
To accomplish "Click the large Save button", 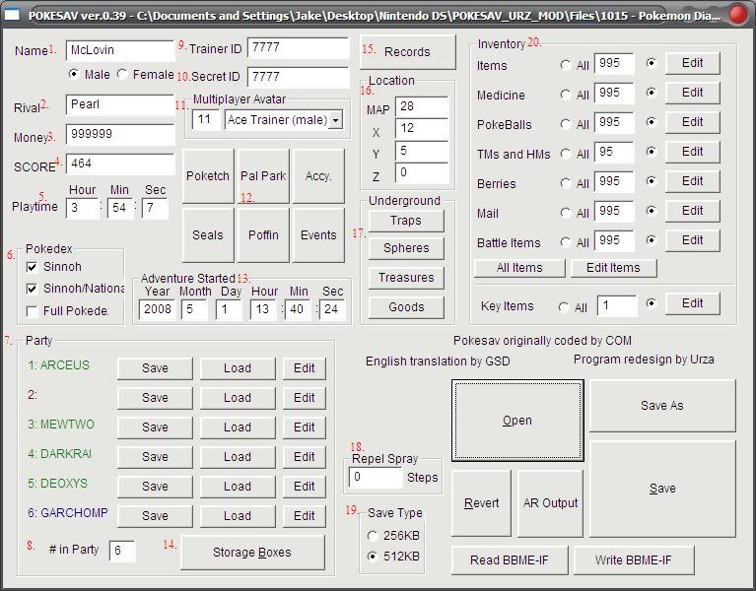I will click(x=662, y=489).
